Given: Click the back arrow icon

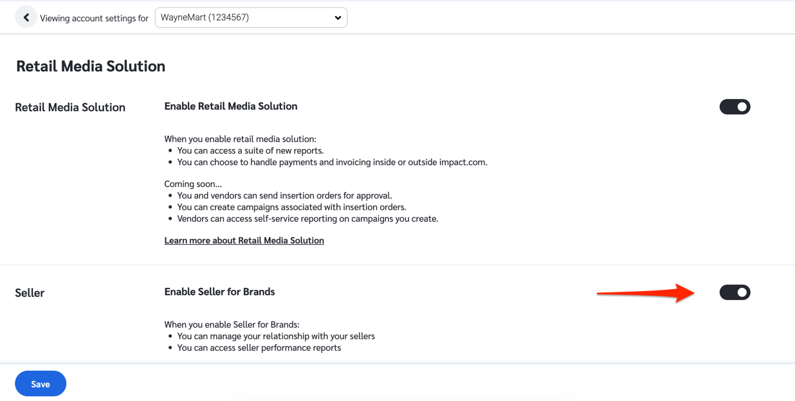Looking at the screenshot, I should 26,18.
